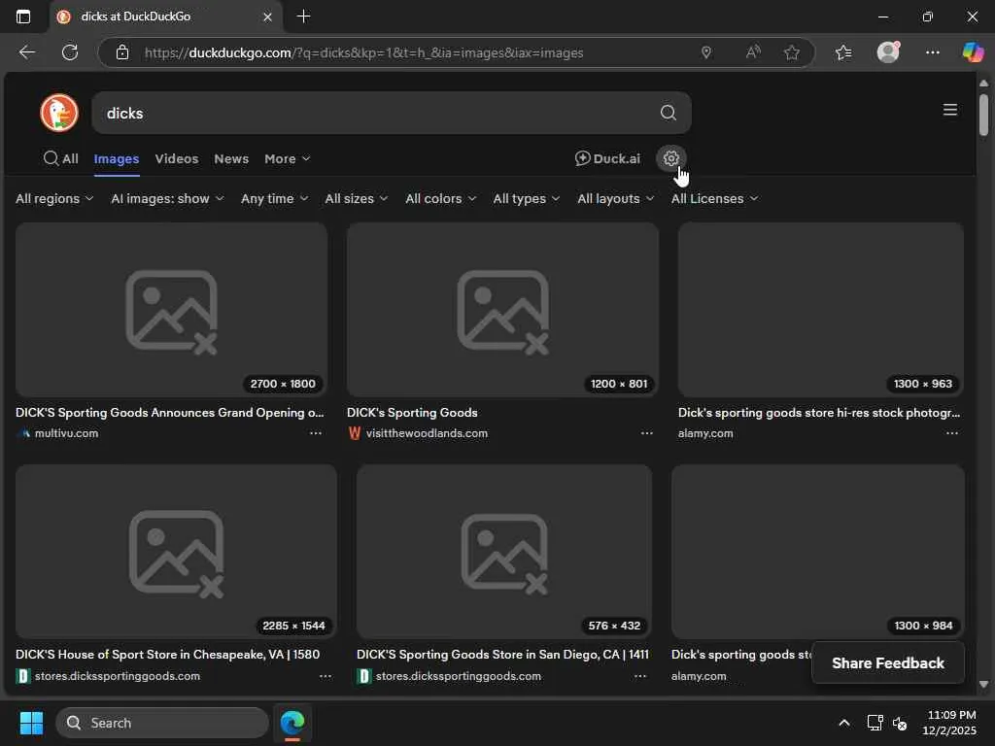This screenshot has width=995, height=746.
Task: Open Read aloud in address bar
Action: [x=753, y=52]
